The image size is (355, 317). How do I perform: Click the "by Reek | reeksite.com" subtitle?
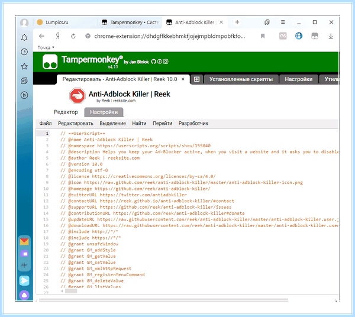tap(116, 101)
